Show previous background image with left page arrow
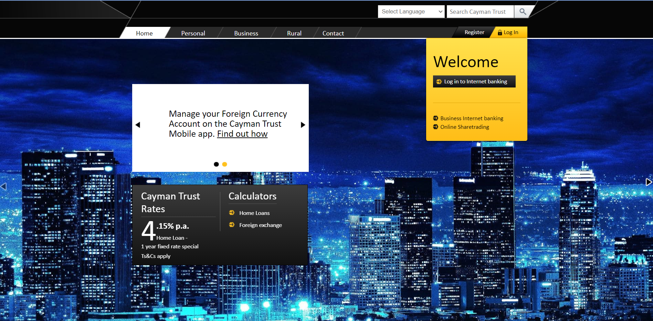The image size is (653, 321). coord(3,186)
